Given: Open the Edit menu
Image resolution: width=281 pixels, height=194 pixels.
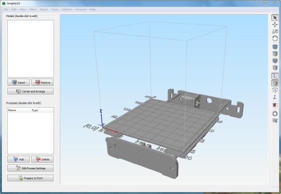Looking at the screenshot, I should point(14,10).
